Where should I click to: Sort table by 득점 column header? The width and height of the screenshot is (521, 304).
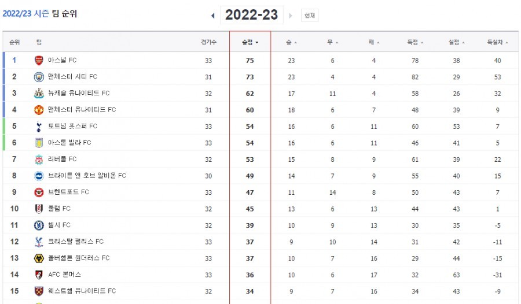(x=415, y=42)
